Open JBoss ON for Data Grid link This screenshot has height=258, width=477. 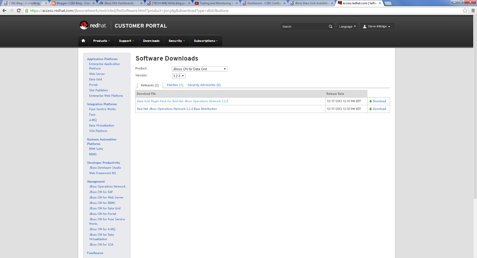(x=105, y=208)
